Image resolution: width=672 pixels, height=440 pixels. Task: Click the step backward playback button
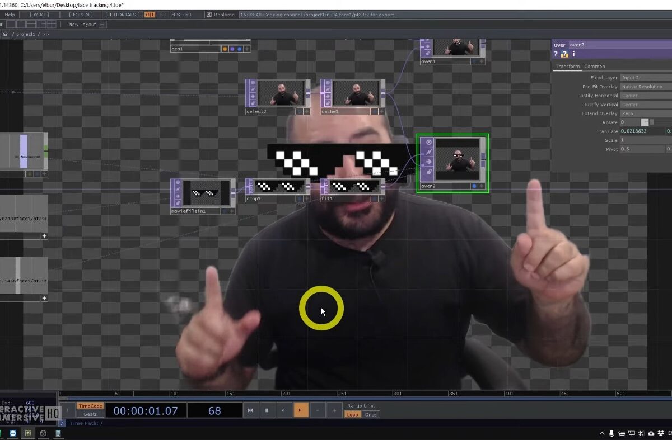pos(283,410)
